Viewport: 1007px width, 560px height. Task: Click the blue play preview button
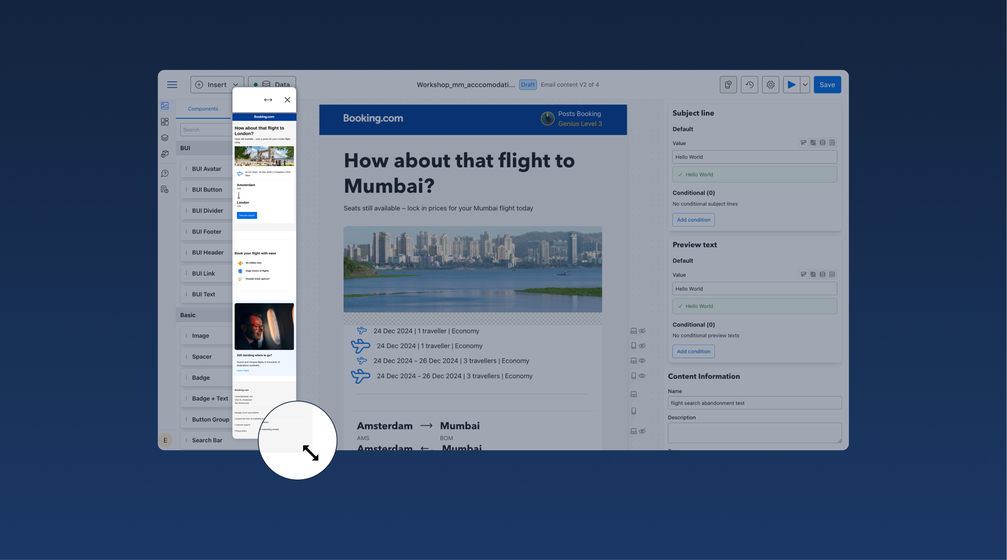click(791, 84)
